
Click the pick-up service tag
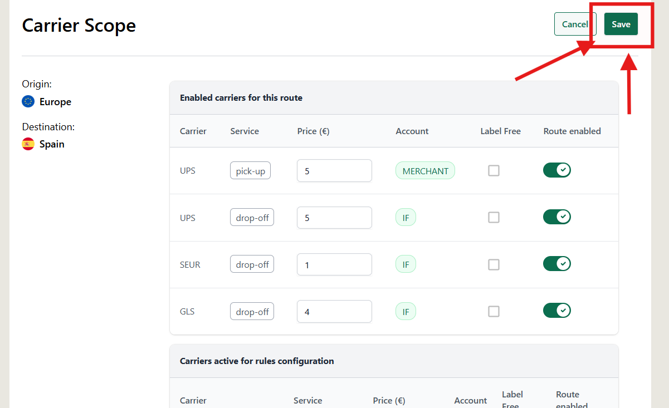click(x=250, y=171)
